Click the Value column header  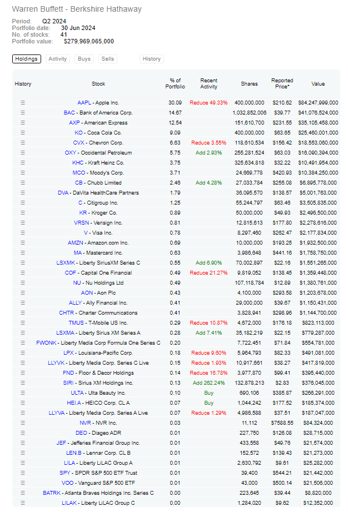coord(318,84)
